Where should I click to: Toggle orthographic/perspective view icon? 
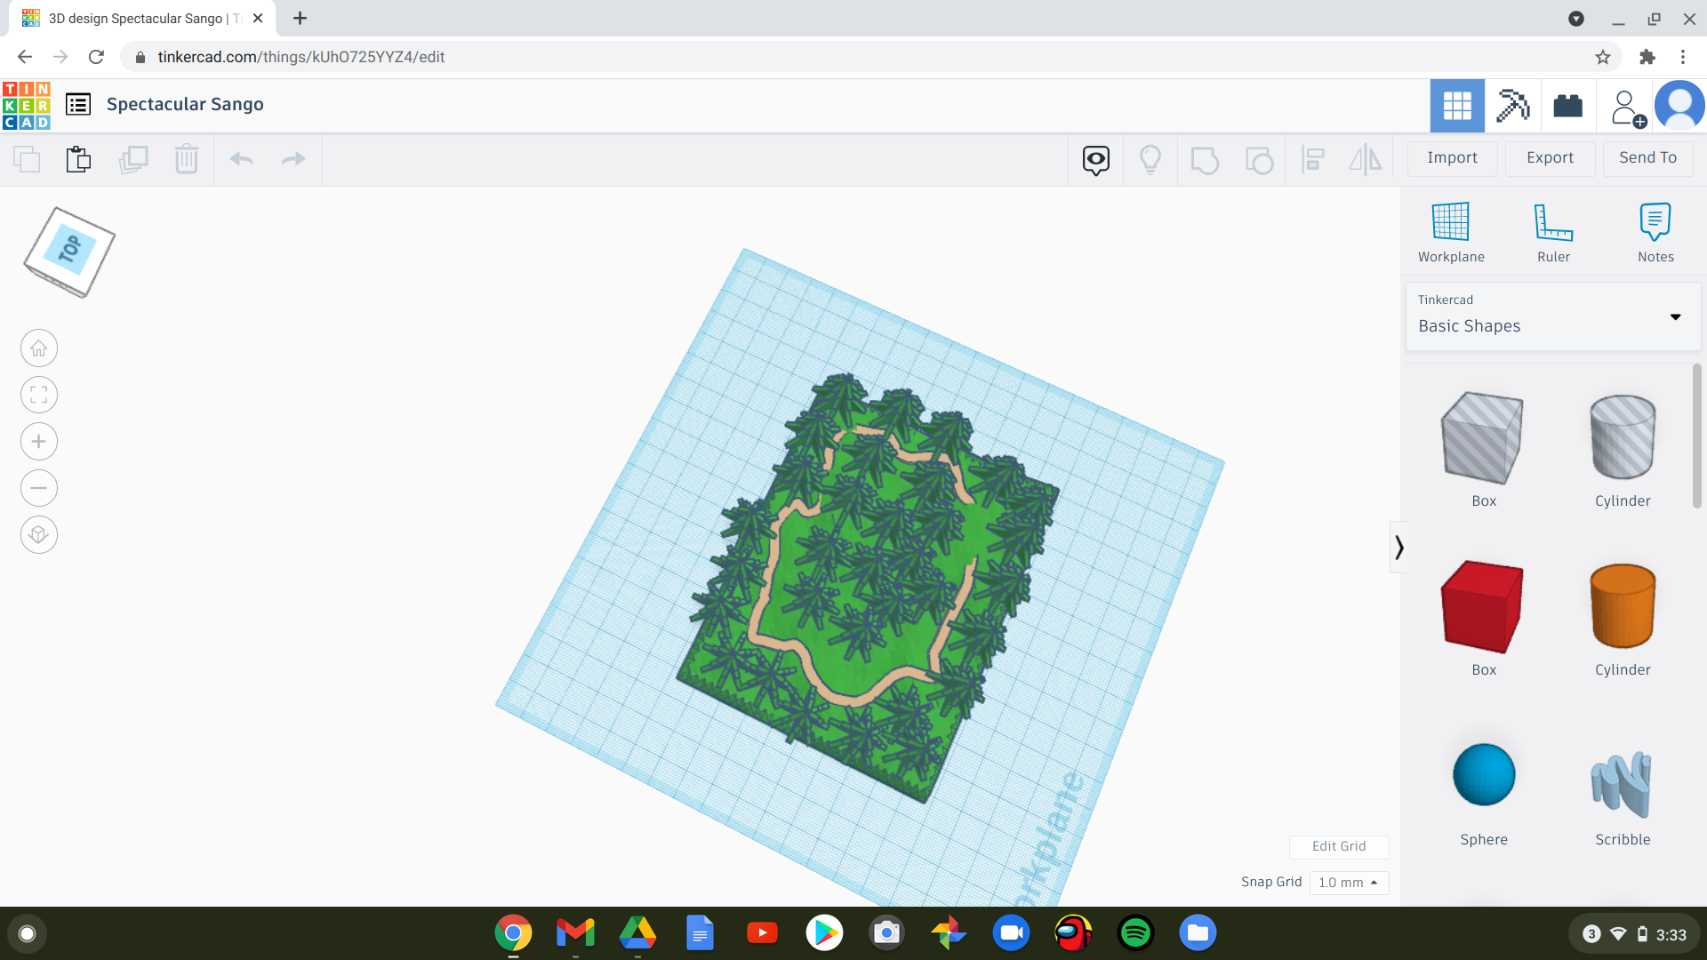click(39, 534)
